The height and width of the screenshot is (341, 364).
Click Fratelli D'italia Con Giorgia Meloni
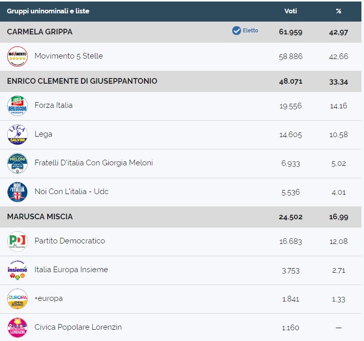point(94,163)
